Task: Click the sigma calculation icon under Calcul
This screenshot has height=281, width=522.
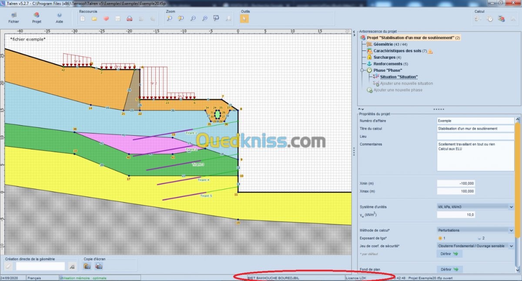Action: click(x=478, y=19)
